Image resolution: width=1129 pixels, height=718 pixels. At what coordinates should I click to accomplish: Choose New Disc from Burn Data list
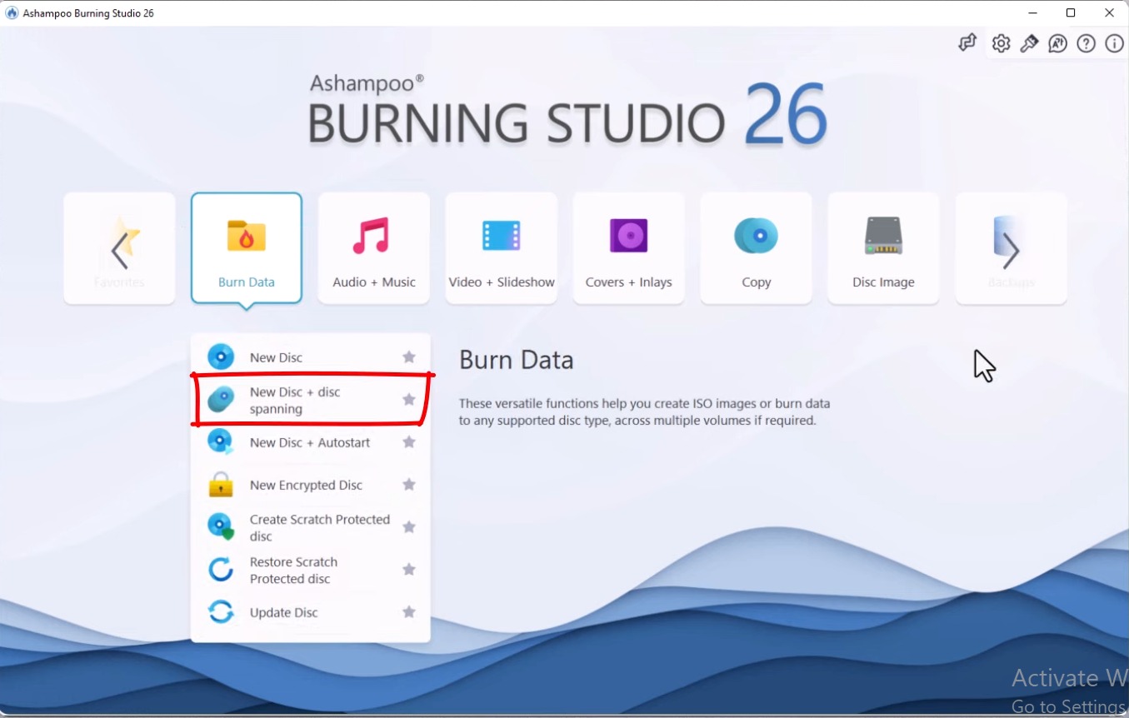click(311, 357)
